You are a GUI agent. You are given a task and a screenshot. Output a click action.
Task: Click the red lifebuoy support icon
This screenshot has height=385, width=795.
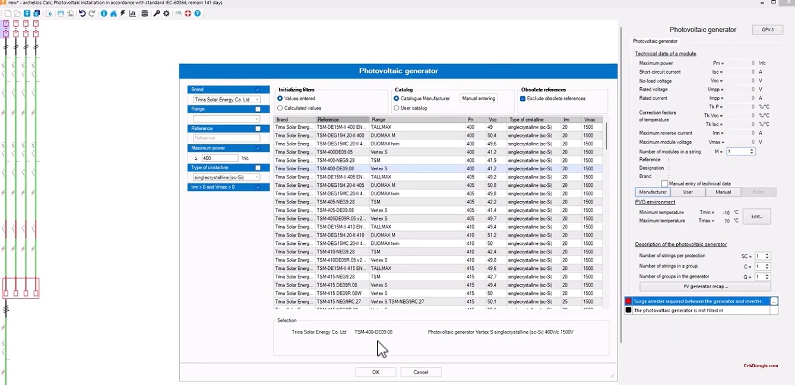coord(188,13)
